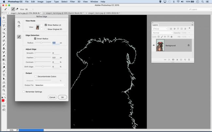Enable the Remember Settings checkbox
The height and width of the screenshot is (132, 212).
pyautogui.click(x=23, y=92)
